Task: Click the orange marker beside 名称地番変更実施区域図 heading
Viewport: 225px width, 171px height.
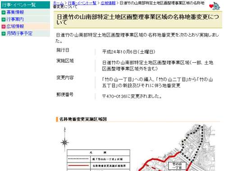Action: pyautogui.click(x=57, y=119)
